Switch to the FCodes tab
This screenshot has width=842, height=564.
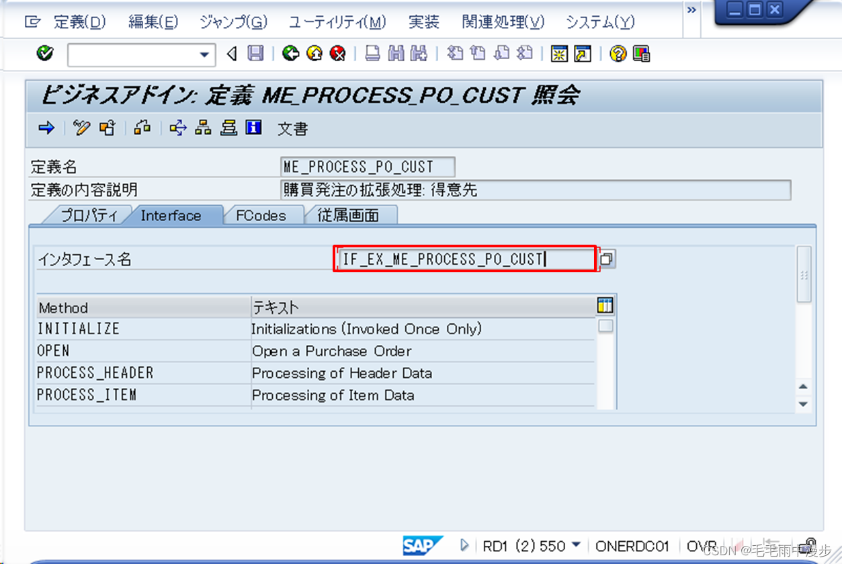coord(261,216)
